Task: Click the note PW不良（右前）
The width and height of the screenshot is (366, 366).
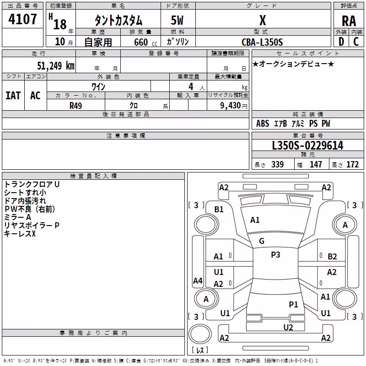Action: (30, 209)
